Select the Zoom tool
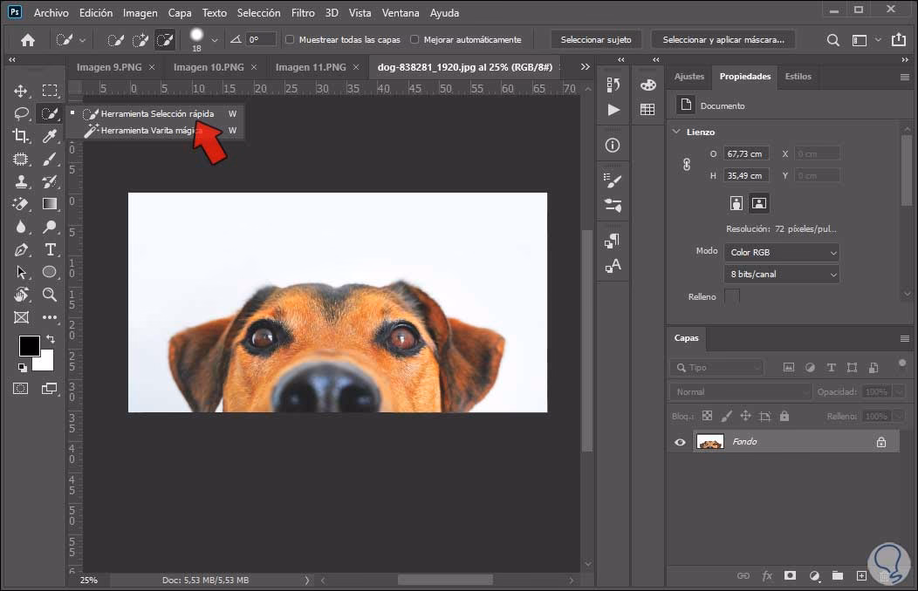 coord(50,294)
